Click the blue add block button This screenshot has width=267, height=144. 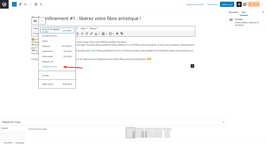click(14, 4)
